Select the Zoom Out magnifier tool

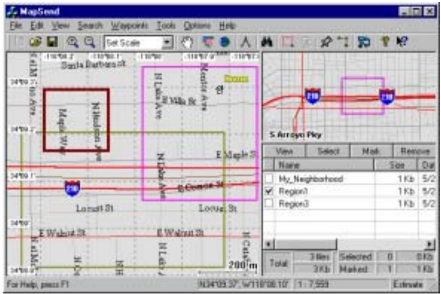90,43
